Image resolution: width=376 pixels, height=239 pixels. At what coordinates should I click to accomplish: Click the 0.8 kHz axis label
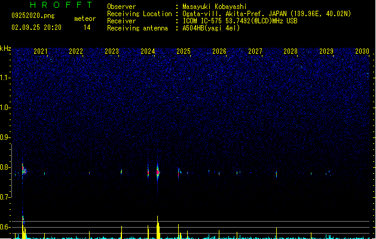tap(5, 167)
